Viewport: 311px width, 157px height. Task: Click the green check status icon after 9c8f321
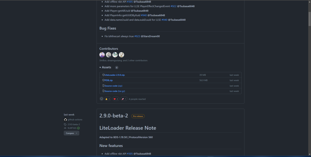78,128
